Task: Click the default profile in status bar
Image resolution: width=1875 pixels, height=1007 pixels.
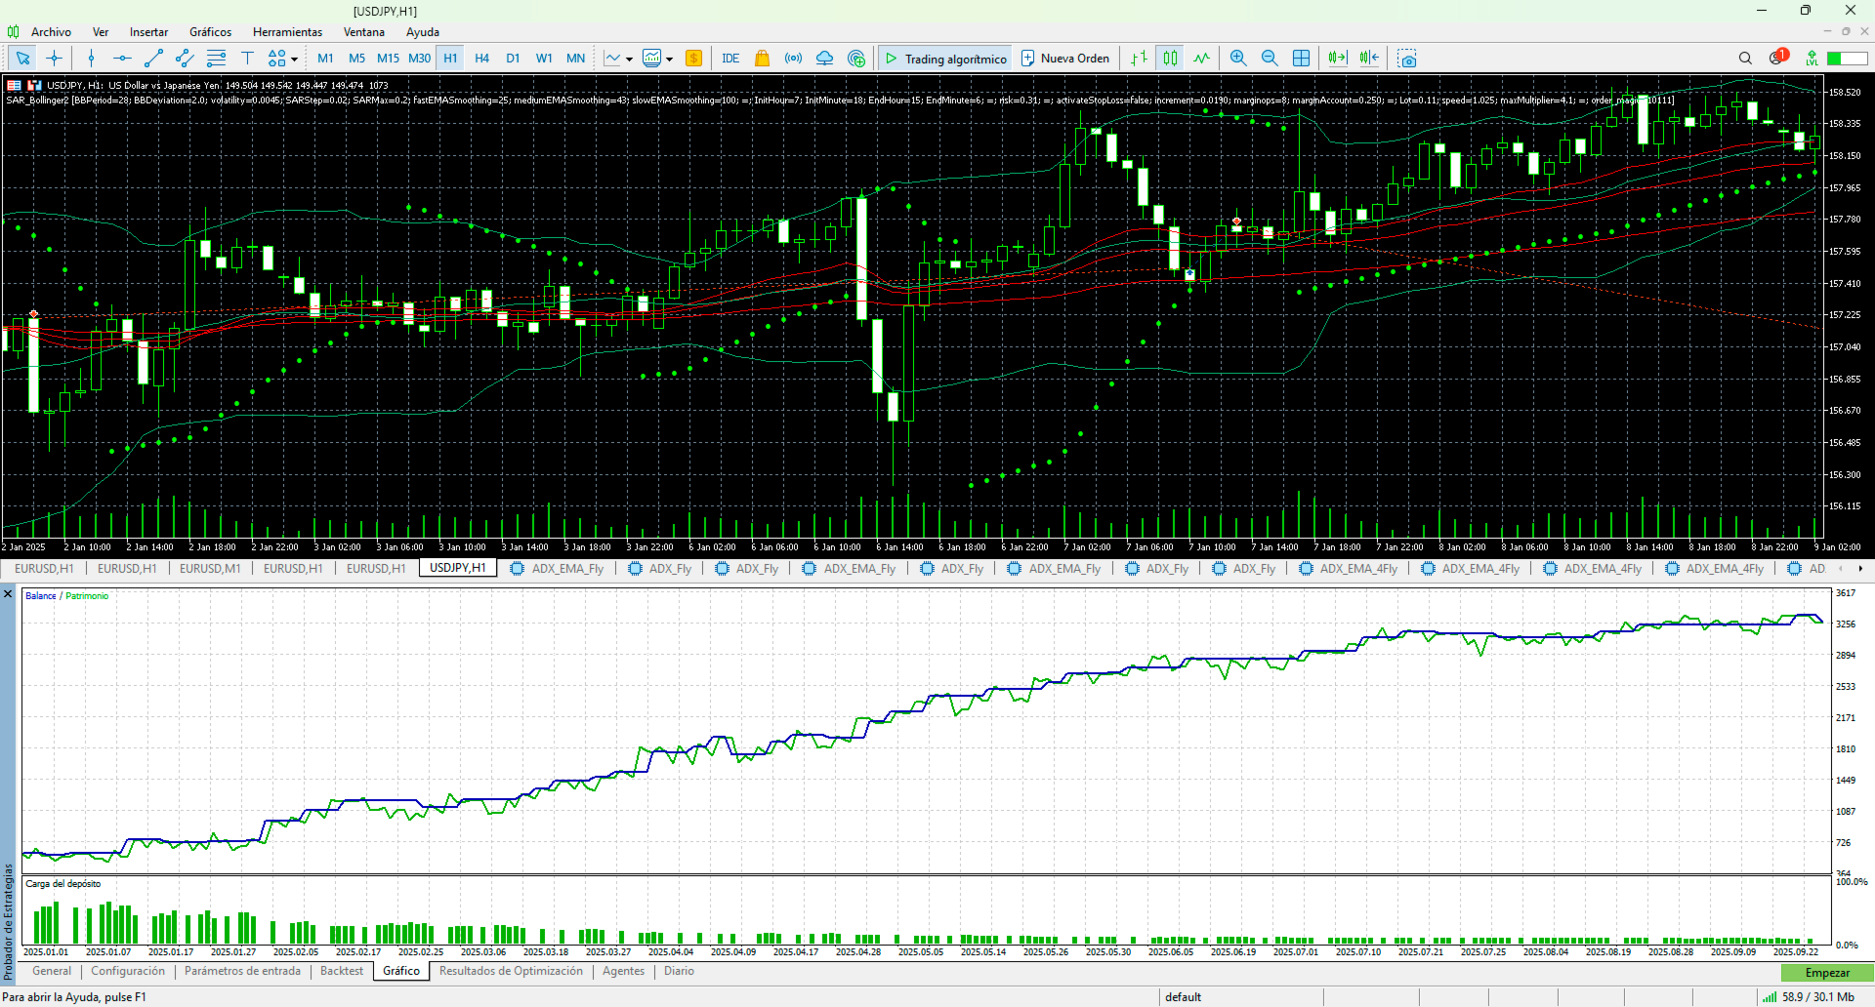Action: point(1183,997)
